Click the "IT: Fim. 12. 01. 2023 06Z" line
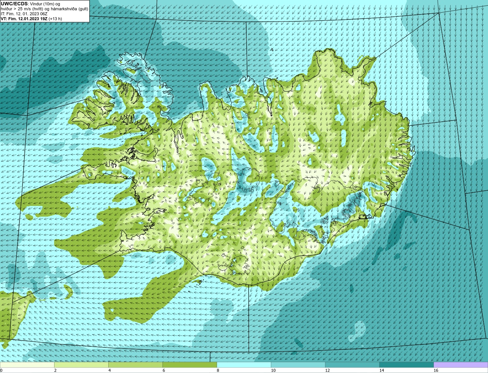 [x=24, y=14]
